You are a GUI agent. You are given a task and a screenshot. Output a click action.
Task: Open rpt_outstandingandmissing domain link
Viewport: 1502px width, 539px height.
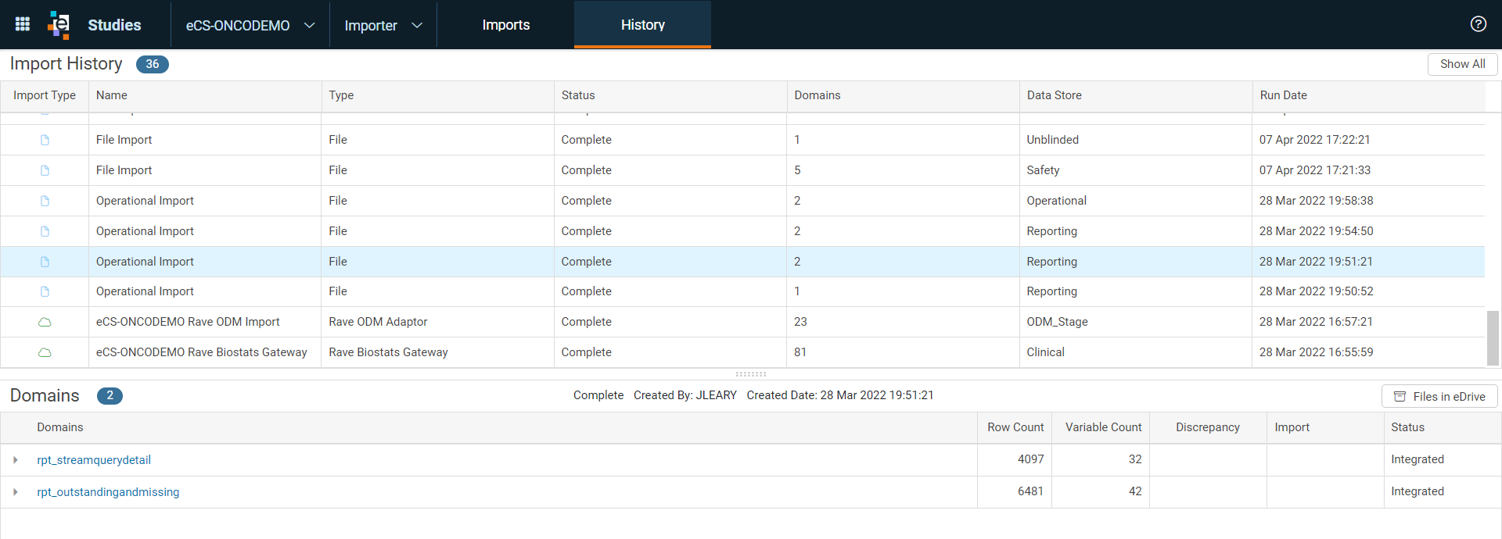(108, 492)
